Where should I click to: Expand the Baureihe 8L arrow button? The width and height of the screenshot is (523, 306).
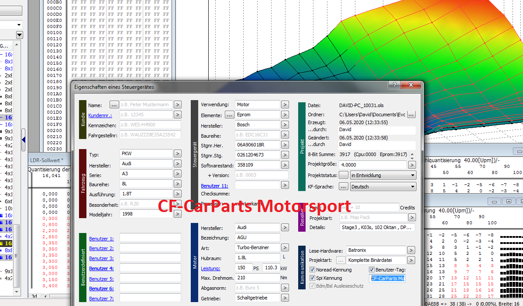click(x=177, y=184)
